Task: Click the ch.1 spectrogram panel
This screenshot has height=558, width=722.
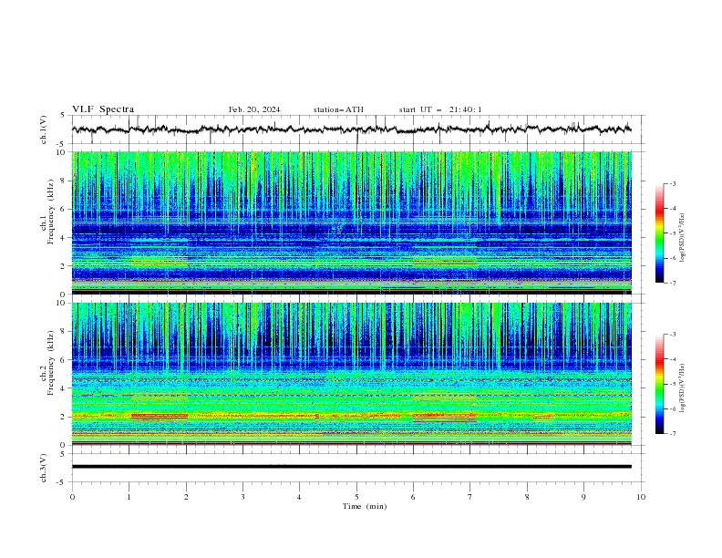Action: 351,222
